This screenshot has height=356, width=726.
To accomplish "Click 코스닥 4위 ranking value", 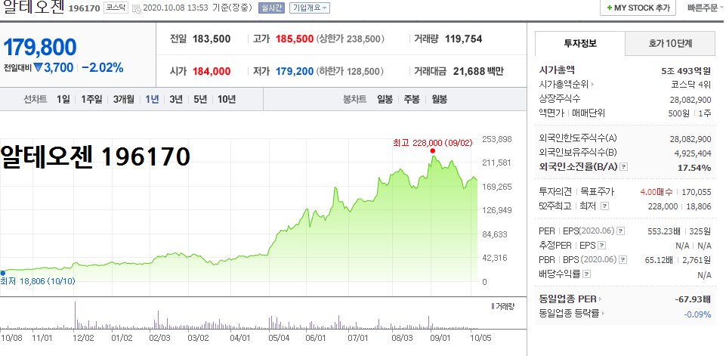I will click(x=690, y=85).
